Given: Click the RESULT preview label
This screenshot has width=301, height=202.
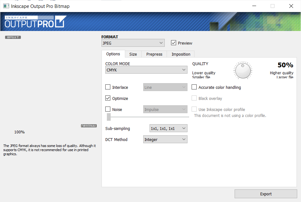Looking at the screenshot, I should point(13,37).
